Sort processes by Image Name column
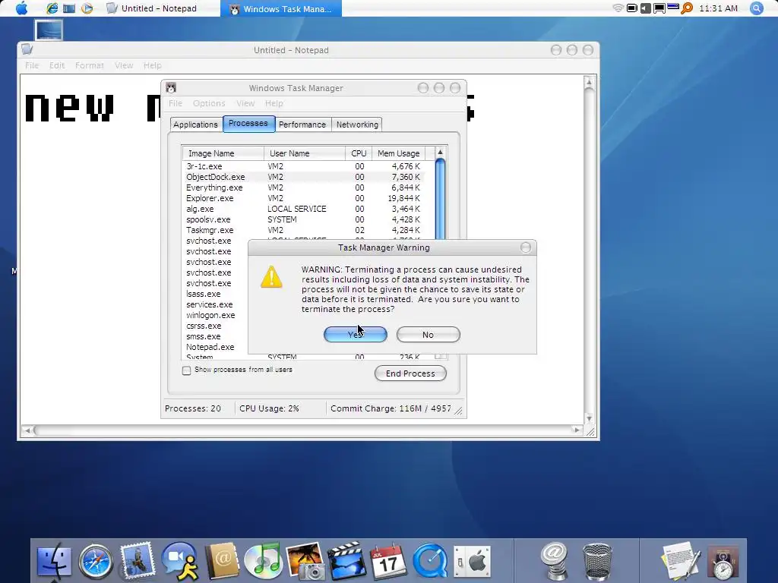The width and height of the screenshot is (778, 583). tap(223, 153)
